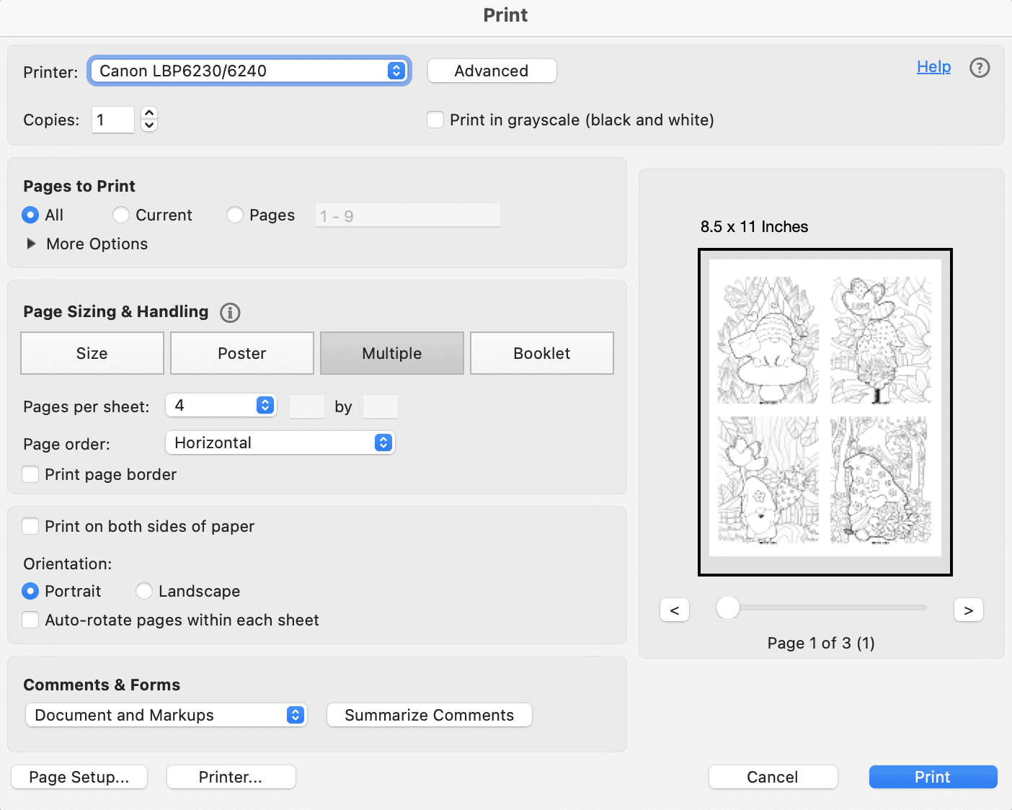Enable Print in grayscale

435,120
